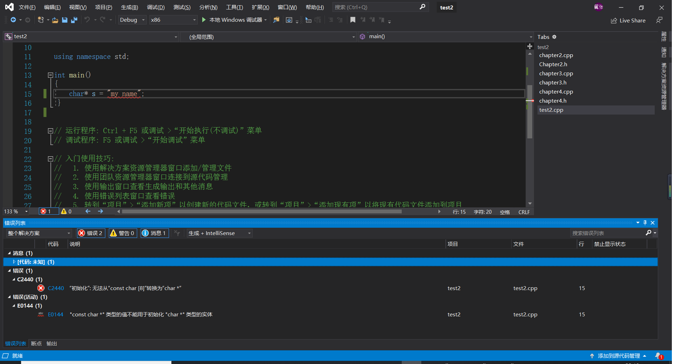
Task: Go to previous issue arrow in editor
Action: pos(88,211)
